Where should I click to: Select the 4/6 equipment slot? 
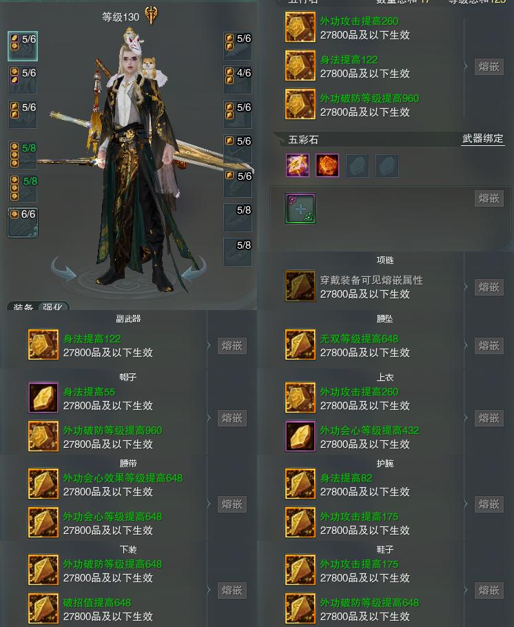[x=238, y=81]
